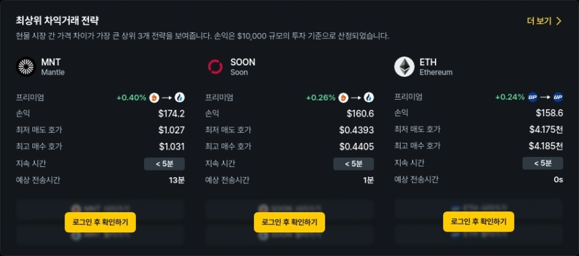579x256 pixels.
Task: Click the MNT Mantle coin logo
Action: coord(26,67)
